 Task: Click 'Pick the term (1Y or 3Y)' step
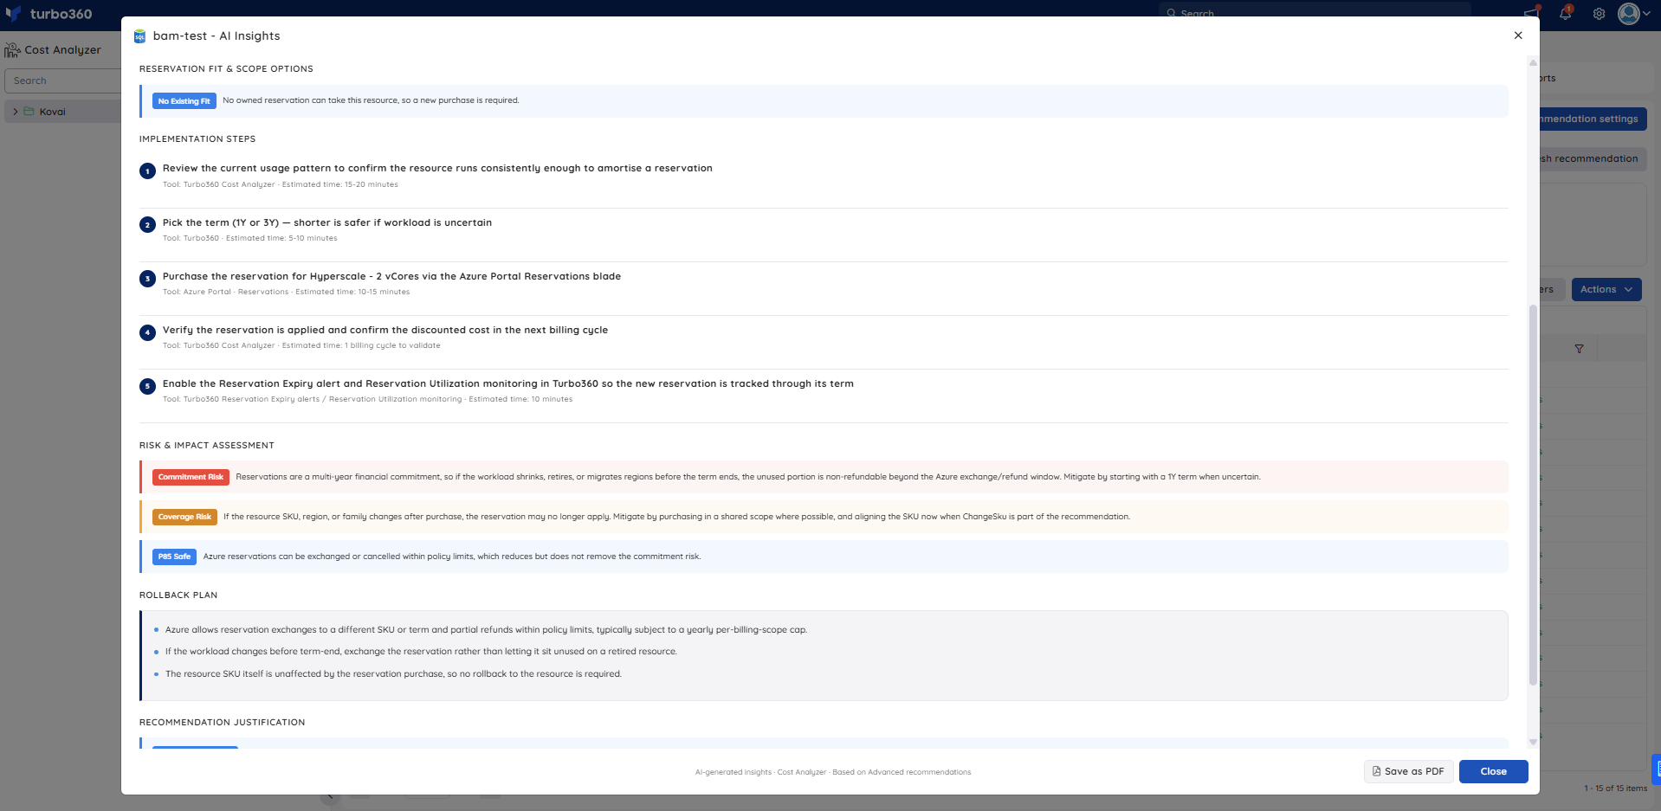point(327,222)
